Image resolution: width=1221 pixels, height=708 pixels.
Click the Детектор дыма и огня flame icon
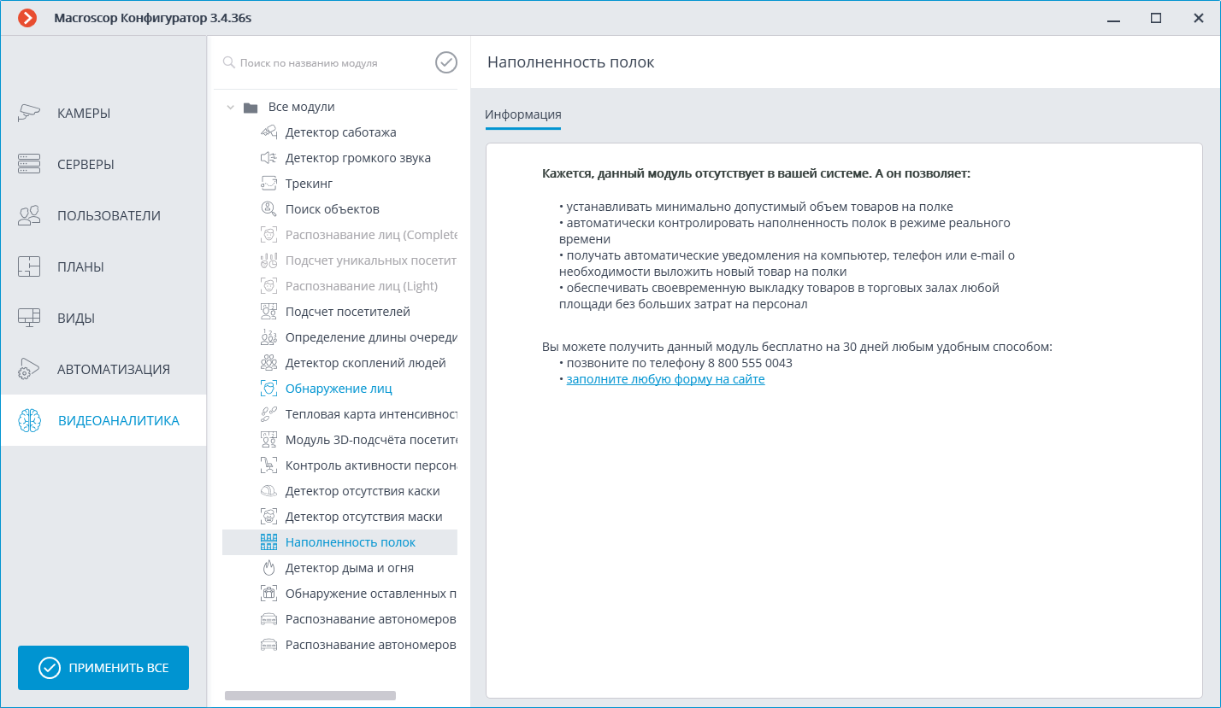click(268, 568)
